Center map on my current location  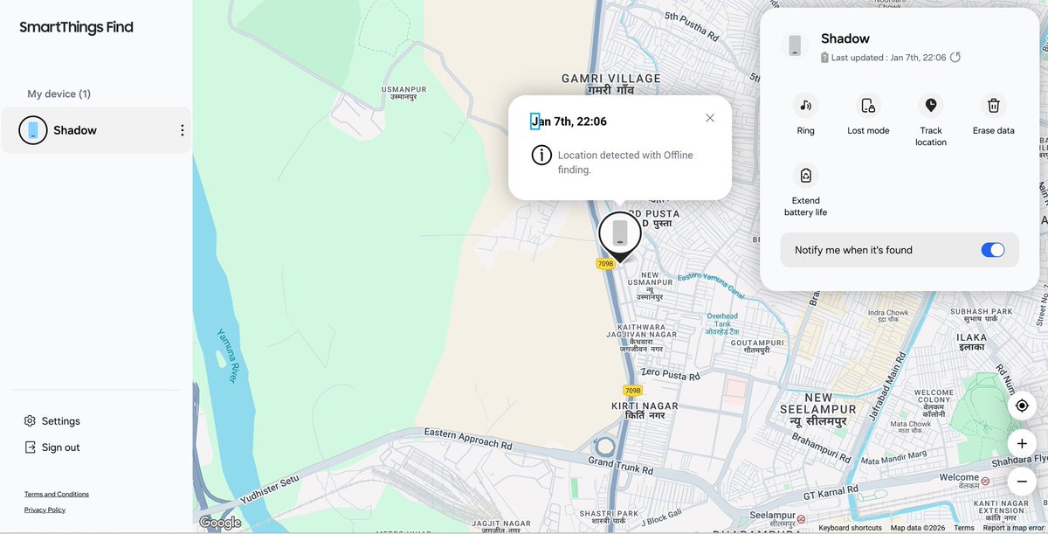point(1022,406)
